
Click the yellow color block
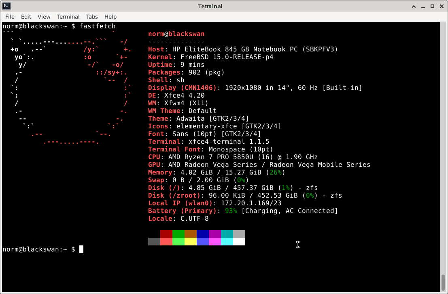click(191, 242)
